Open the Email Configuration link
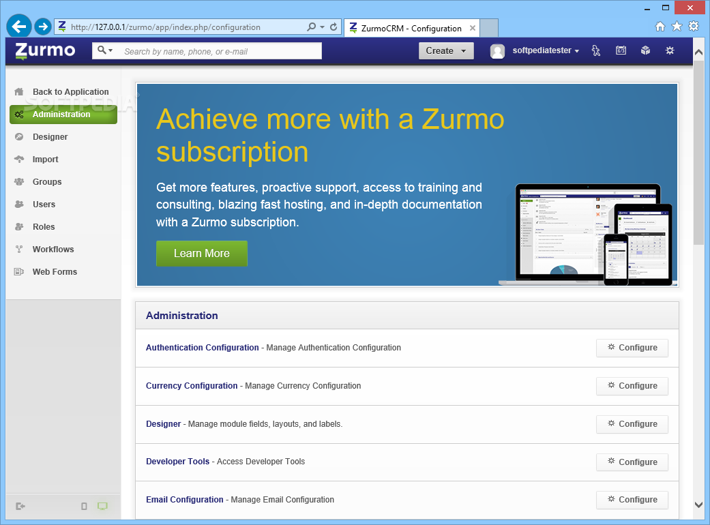 [184, 500]
